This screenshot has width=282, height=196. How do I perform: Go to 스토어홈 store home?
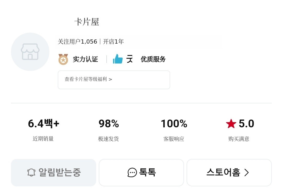[224, 173]
